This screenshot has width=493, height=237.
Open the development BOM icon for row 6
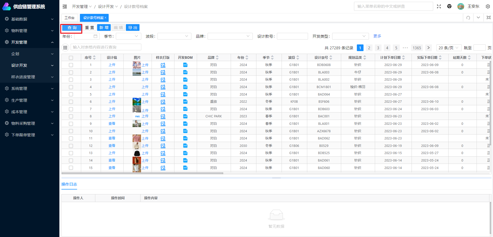185,102
